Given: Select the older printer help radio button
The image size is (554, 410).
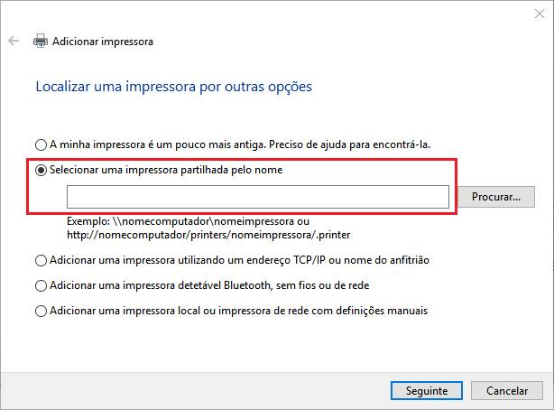Looking at the screenshot, I should [41, 144].
